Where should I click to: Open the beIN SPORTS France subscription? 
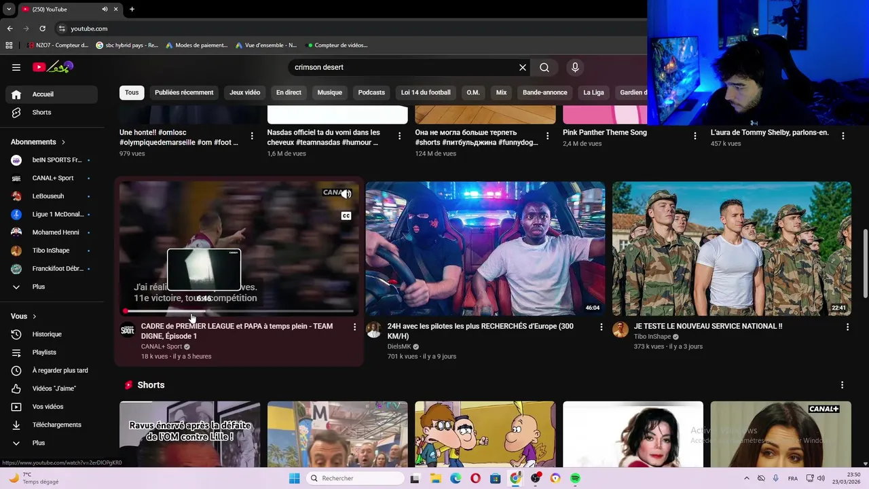click(x=52, y=160)
